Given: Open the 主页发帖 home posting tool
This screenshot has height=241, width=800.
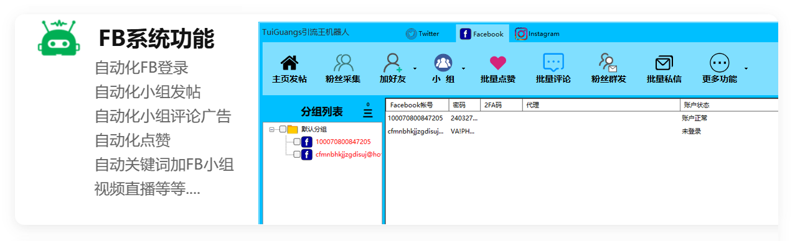Looking at the screenshot, I should [289, 69].
